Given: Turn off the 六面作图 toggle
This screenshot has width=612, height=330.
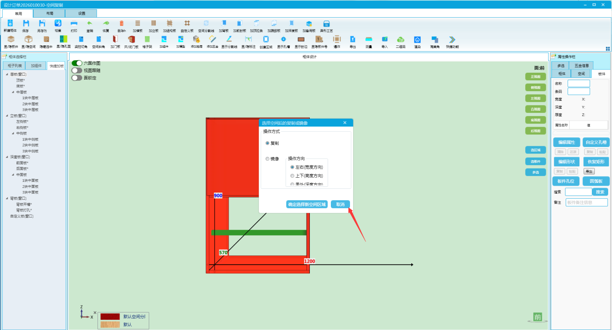Looking at the screenshot, I should click(x=77, y=63).
